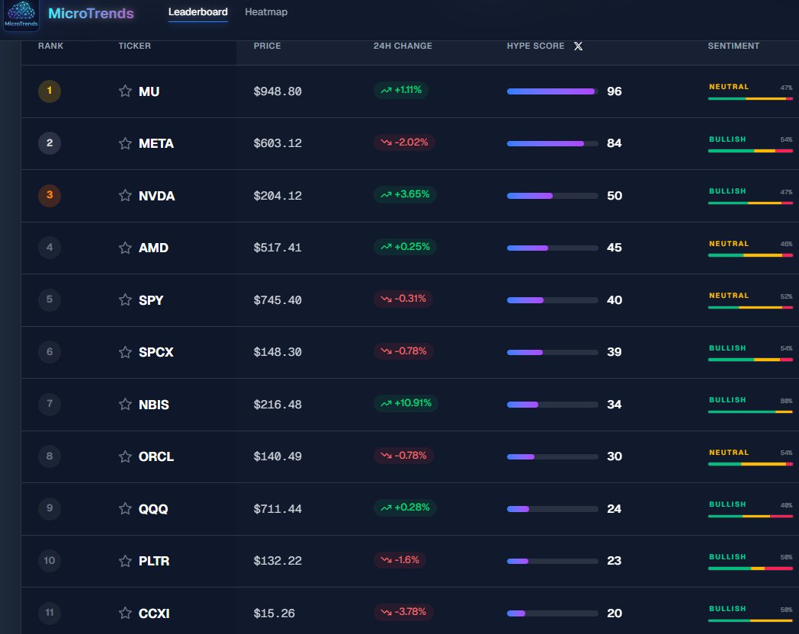Star the AMD ticker as favorite
Screen dimensions: 799x634
tap(125, 248)
